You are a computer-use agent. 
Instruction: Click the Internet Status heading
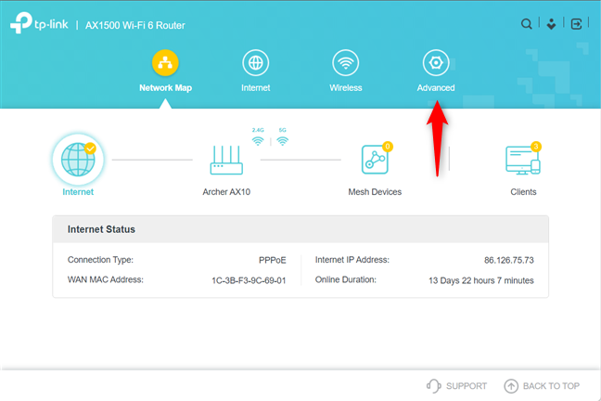[101, 229]
